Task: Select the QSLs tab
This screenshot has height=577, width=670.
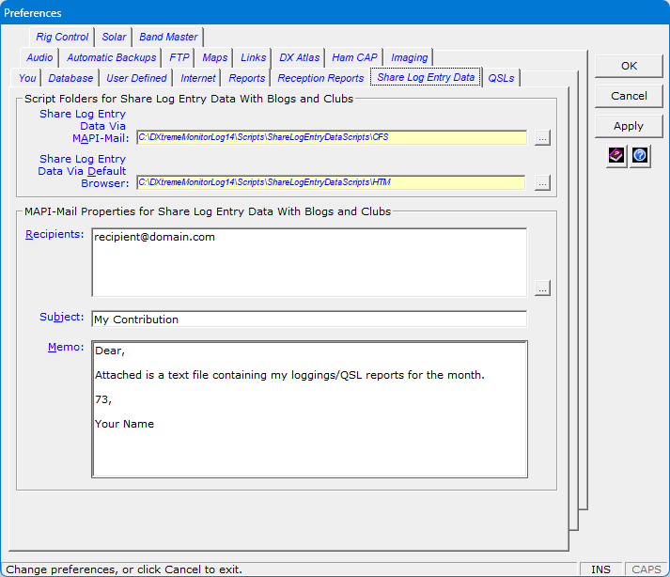Action: (501, 78)
